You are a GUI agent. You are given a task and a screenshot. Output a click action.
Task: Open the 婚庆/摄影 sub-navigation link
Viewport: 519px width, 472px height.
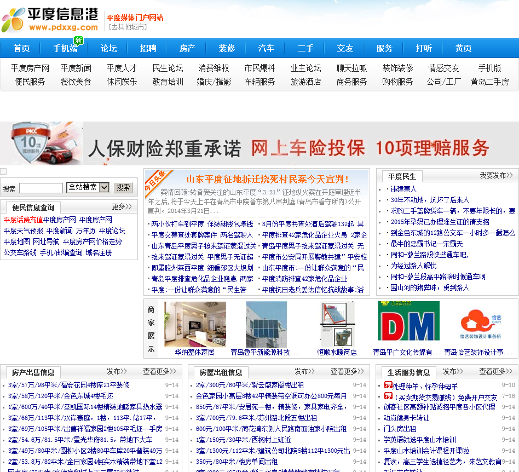(x=214, y=82)
